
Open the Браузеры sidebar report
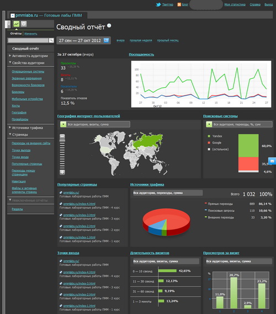[18, 92]
